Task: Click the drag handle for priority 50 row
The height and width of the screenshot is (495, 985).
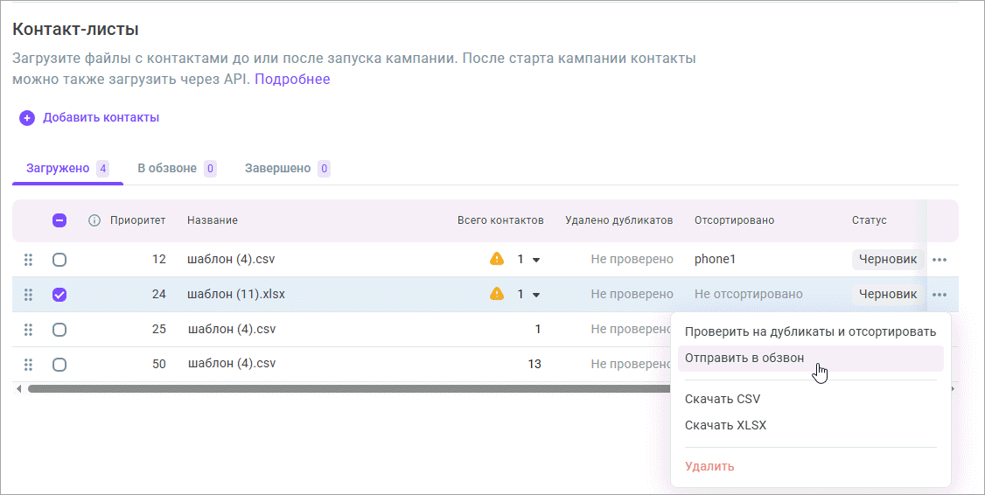Action: [28, 365]
